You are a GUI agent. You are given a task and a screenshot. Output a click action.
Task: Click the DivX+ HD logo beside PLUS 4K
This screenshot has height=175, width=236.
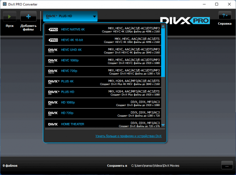click(54, 82)
